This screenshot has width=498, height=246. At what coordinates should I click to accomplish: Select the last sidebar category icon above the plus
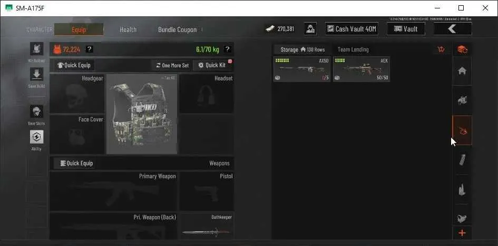[462, 218]
